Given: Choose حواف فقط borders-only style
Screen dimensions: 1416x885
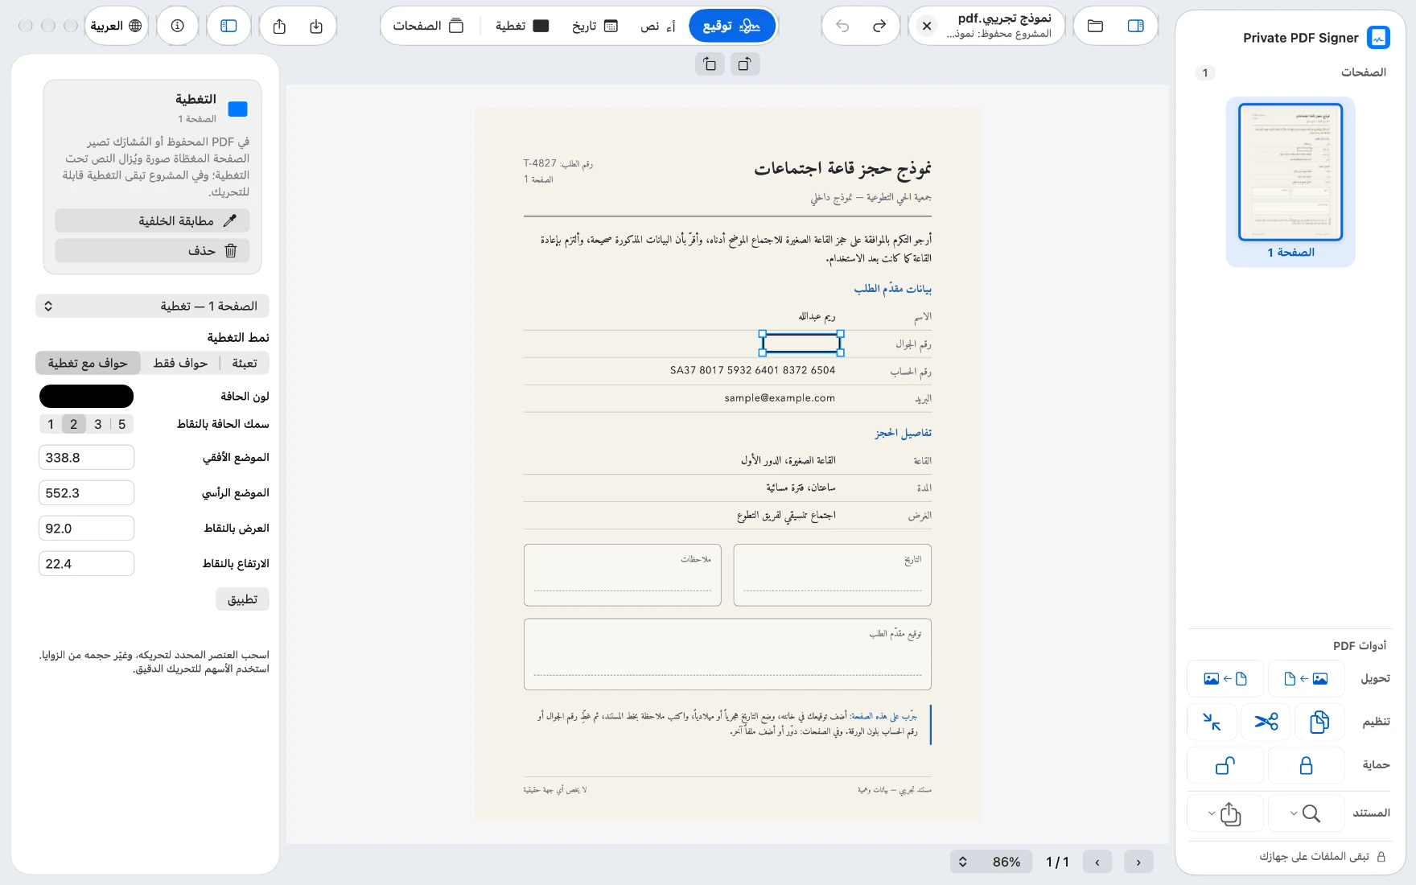Looking at the screenshot, I should tap(180, 363).
